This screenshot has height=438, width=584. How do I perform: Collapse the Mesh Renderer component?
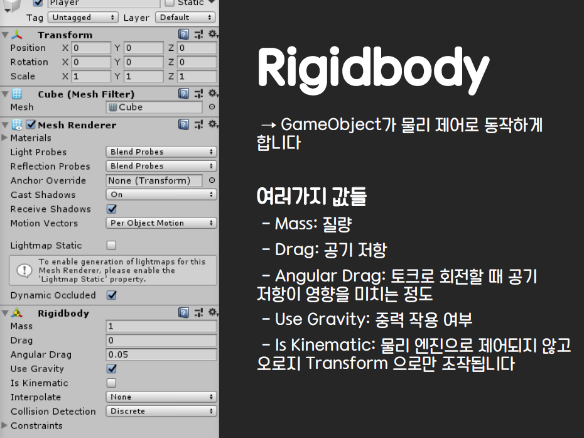pyautogui.click(x=5, y=124)
